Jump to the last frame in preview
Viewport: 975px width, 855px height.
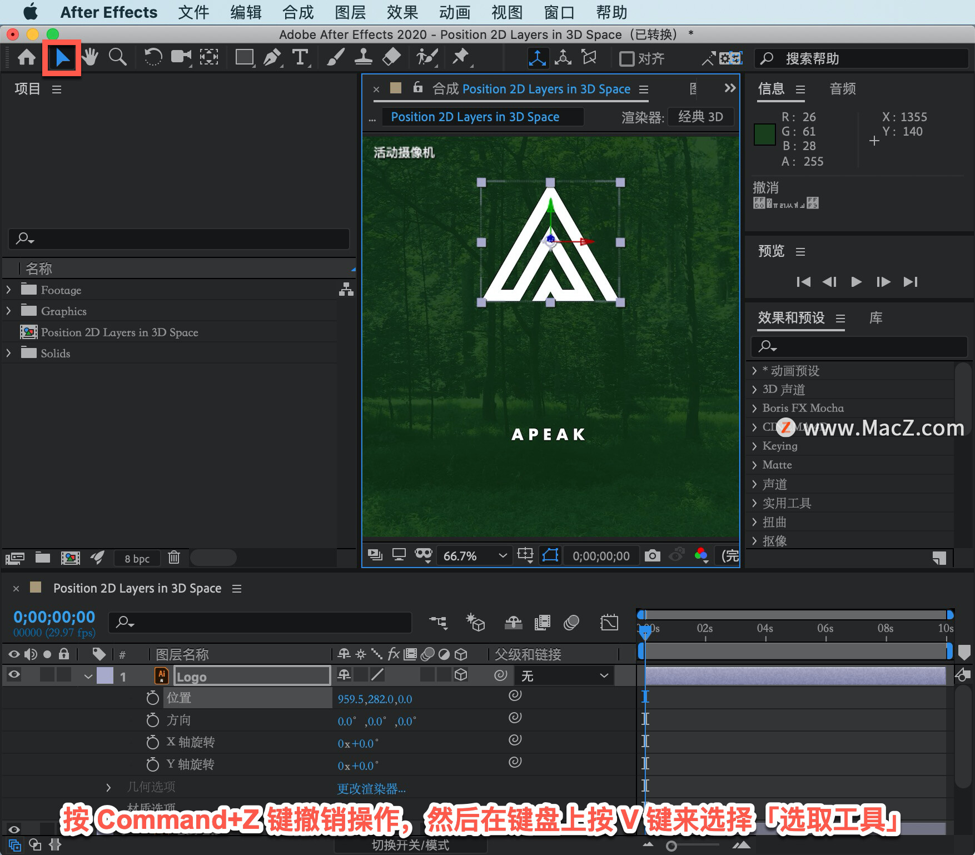click(x=911, y=282)
